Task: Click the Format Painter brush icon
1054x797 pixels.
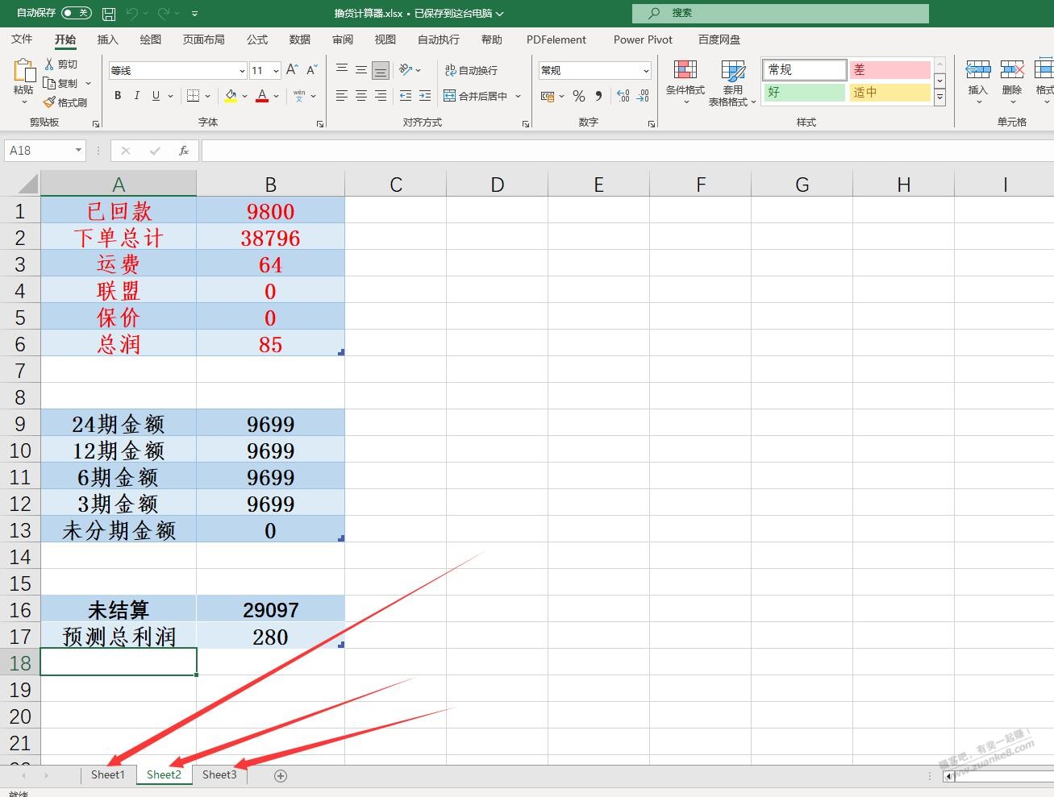Action: click(x=50, y=102)
